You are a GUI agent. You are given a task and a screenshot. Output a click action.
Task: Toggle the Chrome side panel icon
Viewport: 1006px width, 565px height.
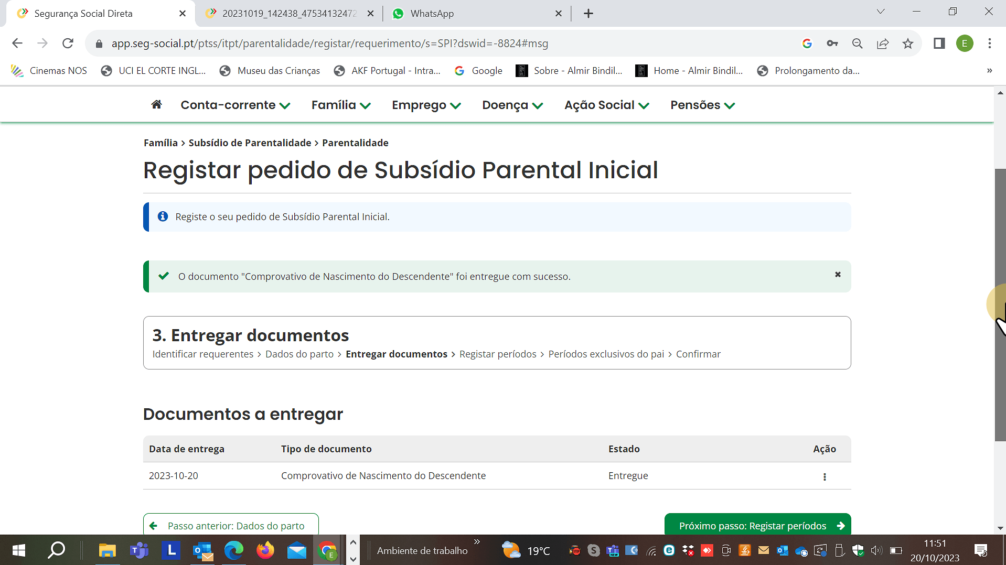click(x=939, y=44)
